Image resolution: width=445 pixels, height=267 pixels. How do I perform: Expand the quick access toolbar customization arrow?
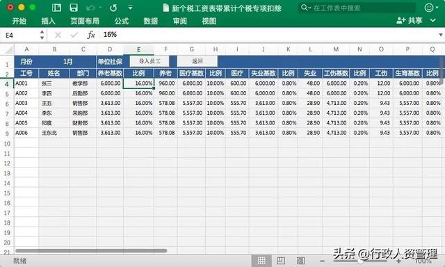pyautogui.click(x=130, y=8)
